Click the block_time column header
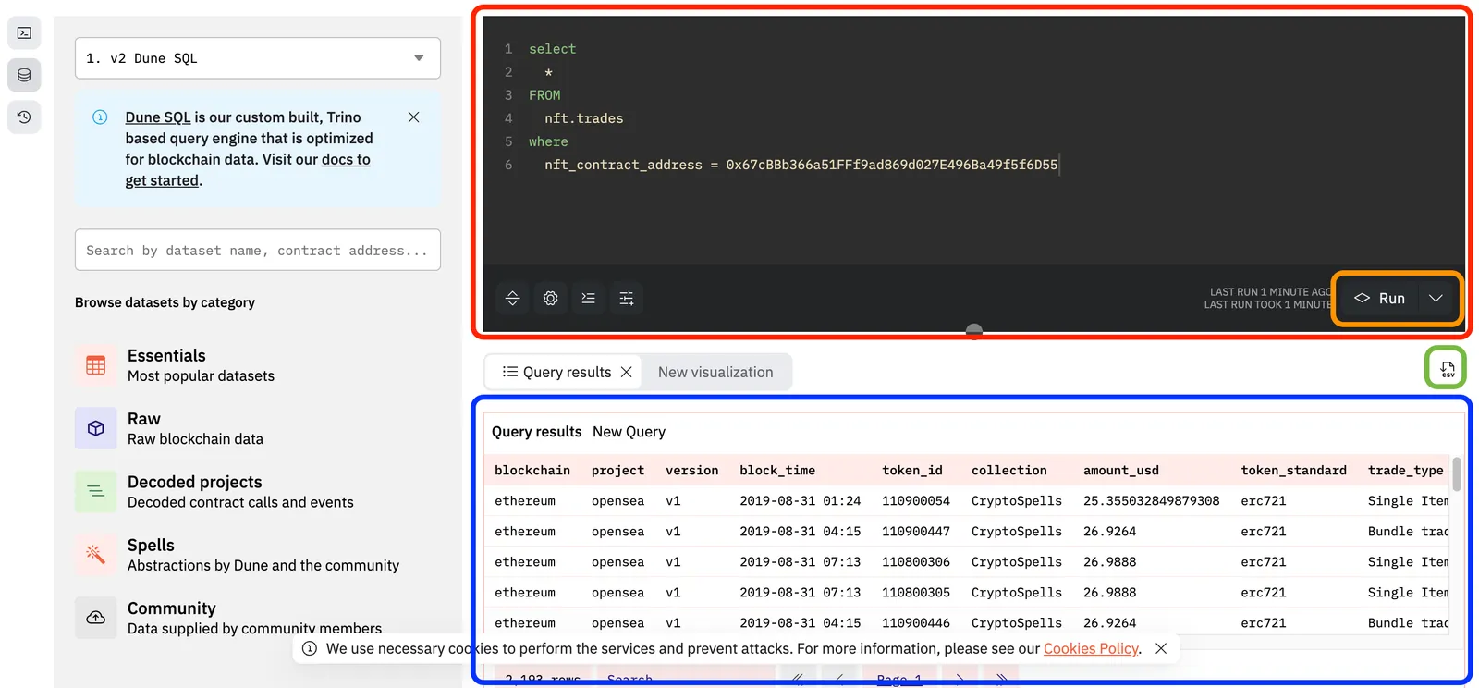Screen dimensions: 1479x688 point(777,470)
